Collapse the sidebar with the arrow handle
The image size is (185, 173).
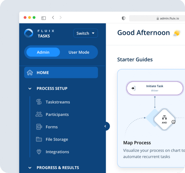(x=106, y=126)
